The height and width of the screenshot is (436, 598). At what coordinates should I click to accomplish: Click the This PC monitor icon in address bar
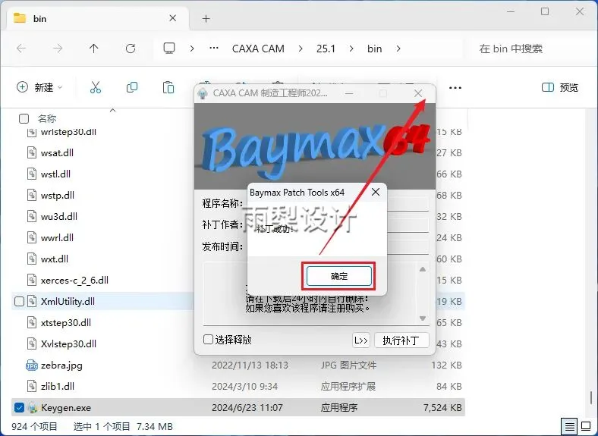(169, 49)
